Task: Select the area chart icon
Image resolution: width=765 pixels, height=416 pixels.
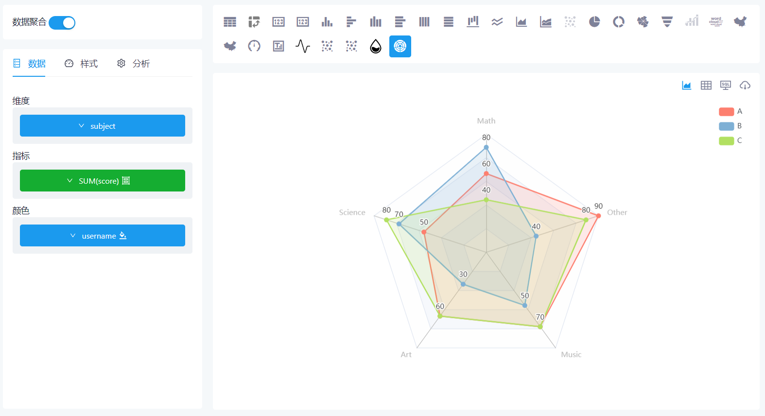Action: tap(522, 22)
